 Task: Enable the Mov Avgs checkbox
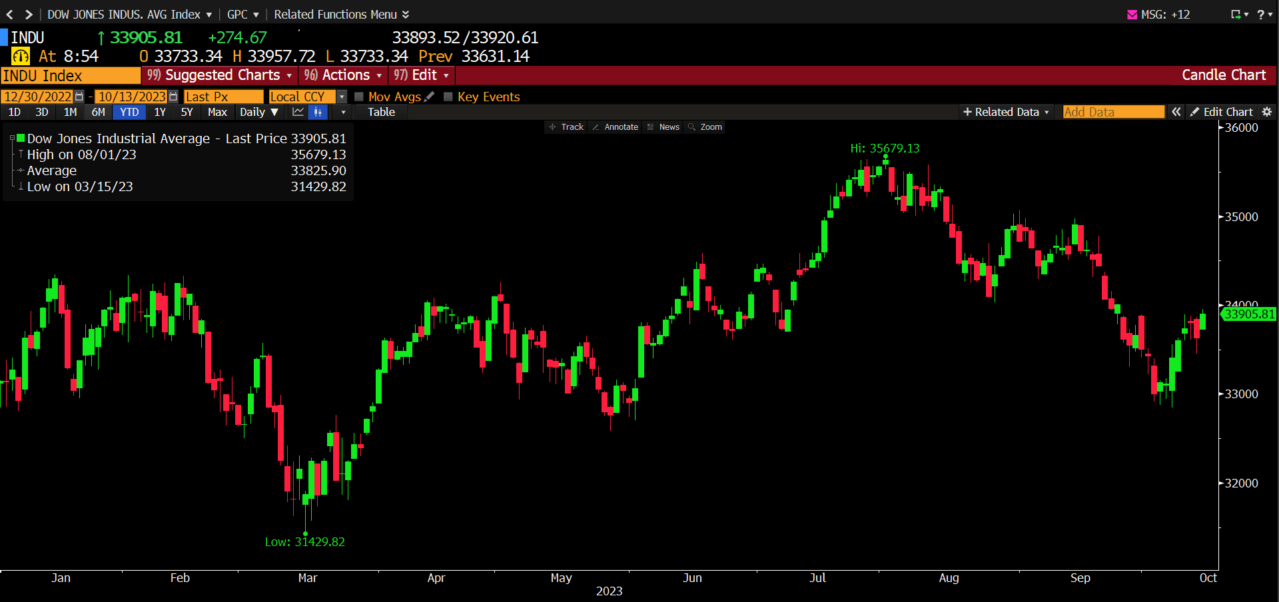click(x=359, y=97)
